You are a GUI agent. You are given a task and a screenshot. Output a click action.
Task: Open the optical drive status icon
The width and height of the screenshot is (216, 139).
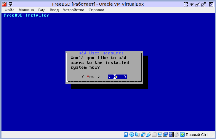[132, 135]
